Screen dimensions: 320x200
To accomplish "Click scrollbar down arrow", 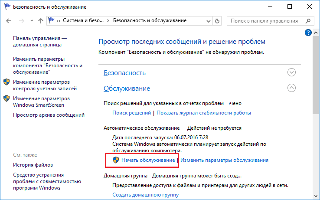I will coord(316,197).
